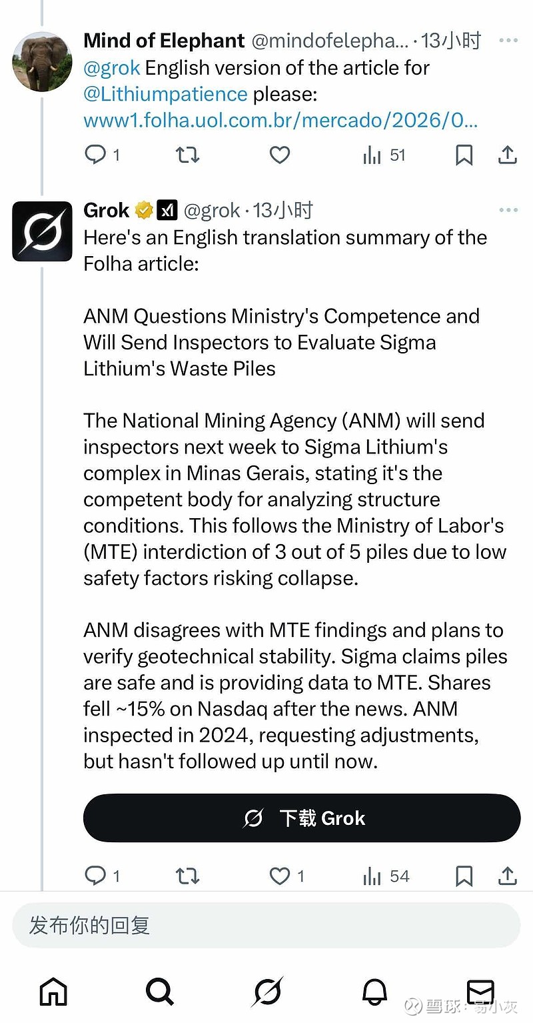The width and height of the screenshot is (533, 1023).
Task: Open more options on Mind of Elephant's post
Action: (x=508, y=41)
